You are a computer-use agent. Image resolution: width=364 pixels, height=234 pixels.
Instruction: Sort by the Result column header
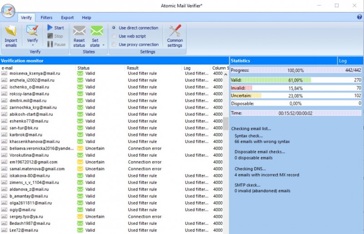(x=153, y=68)
